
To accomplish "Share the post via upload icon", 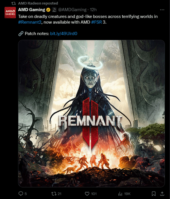I will 162,194.
